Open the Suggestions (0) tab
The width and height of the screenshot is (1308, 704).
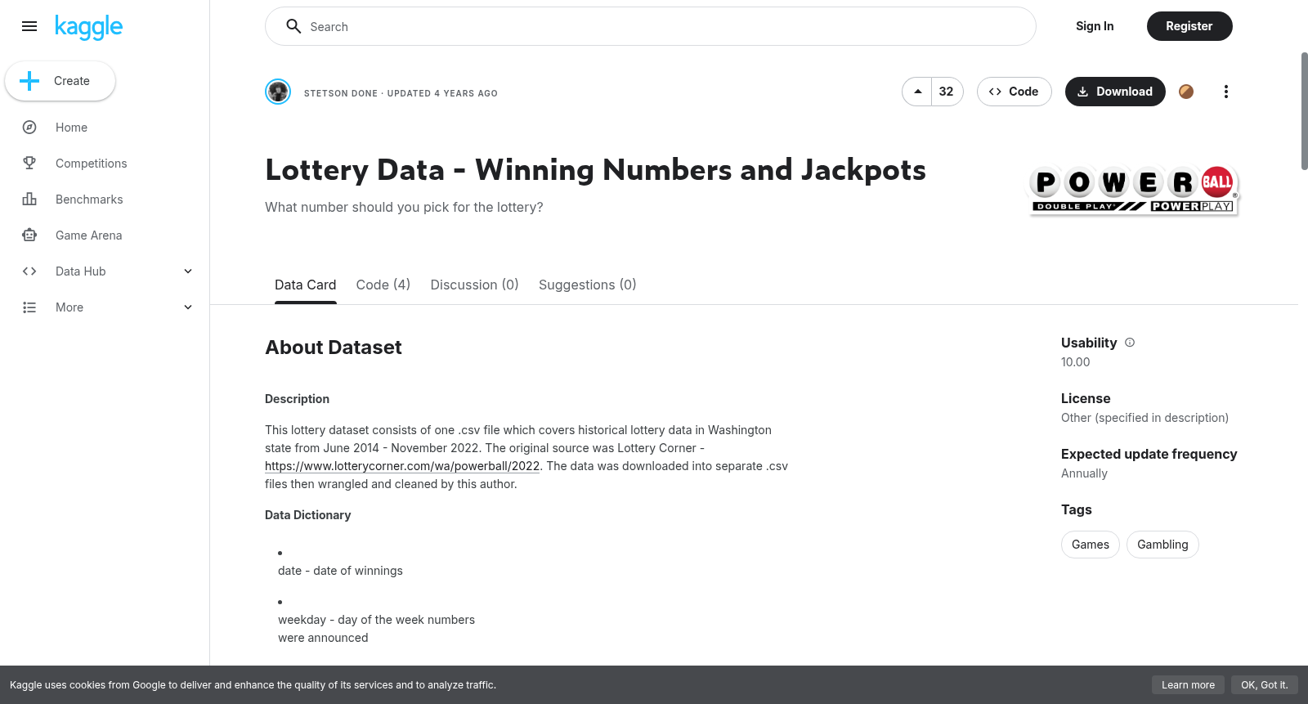(x=587, y=285)
